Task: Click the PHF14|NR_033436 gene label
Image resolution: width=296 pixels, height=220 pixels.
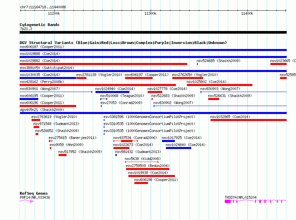Action: pos(35,197)
